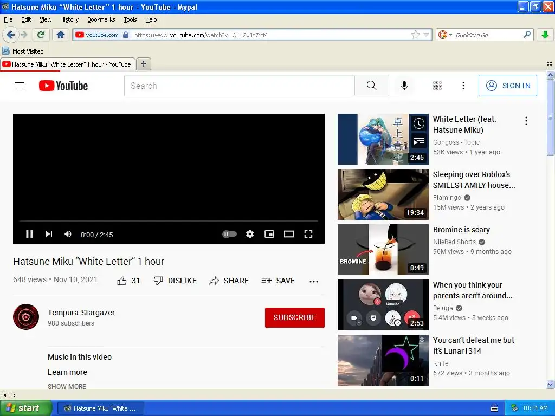Show the list all tabs icon
This screenshot has width=555, height=416.
pos(550,64)
